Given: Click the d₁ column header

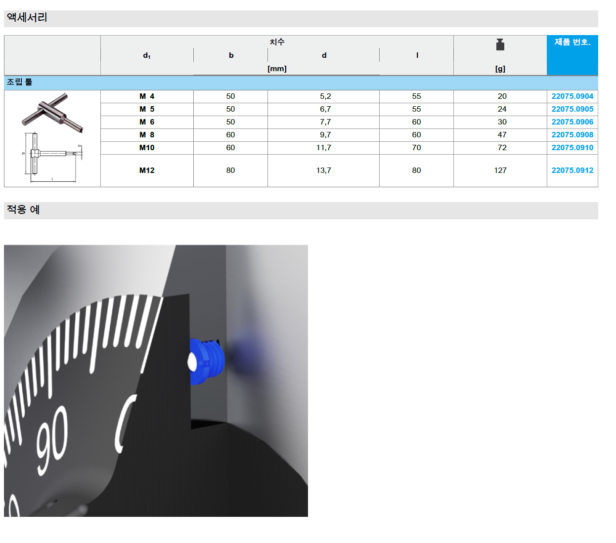Looking at the screenshot, I should (x=147, y=55).
